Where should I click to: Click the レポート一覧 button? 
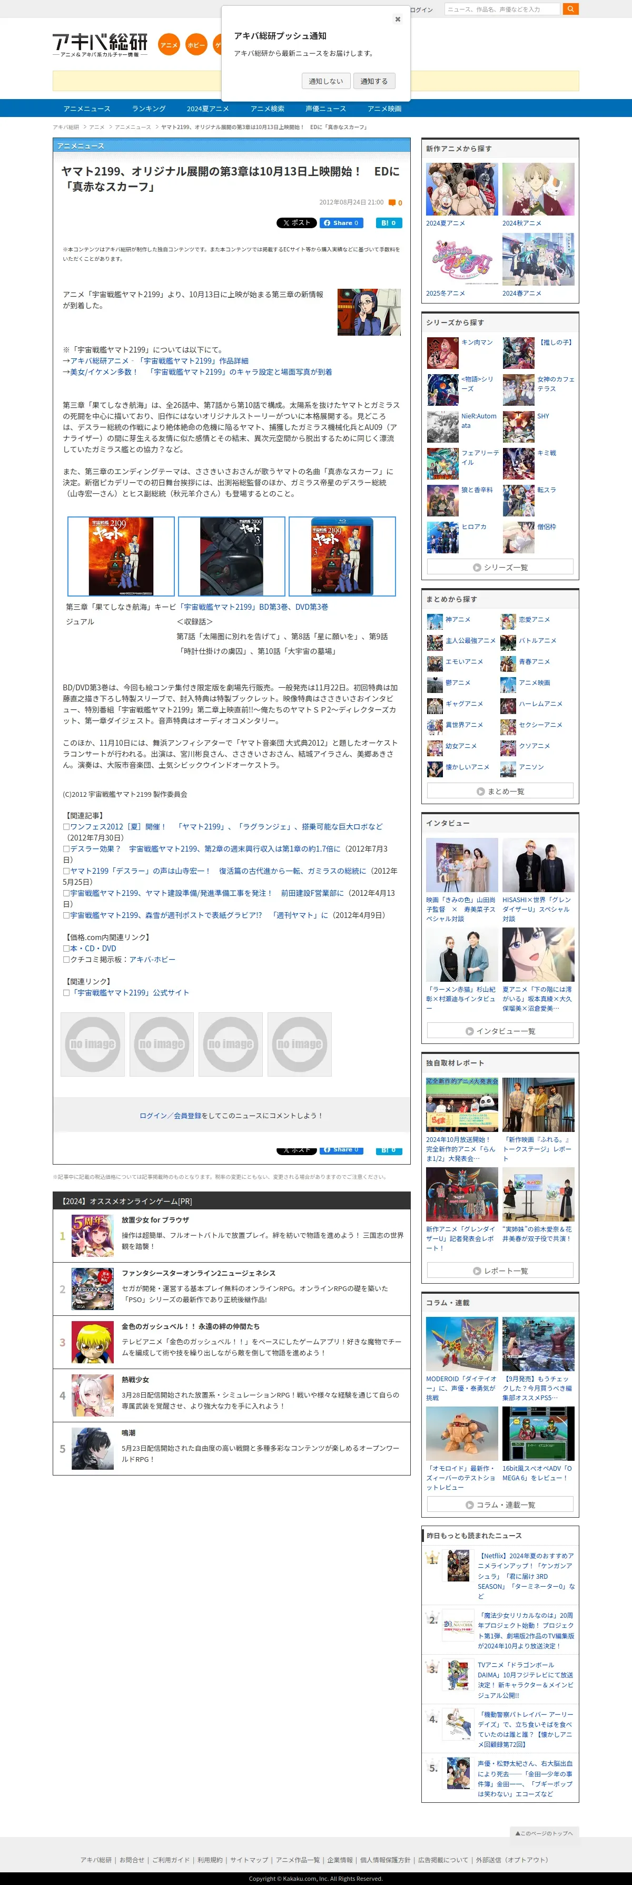point(500,1271)
